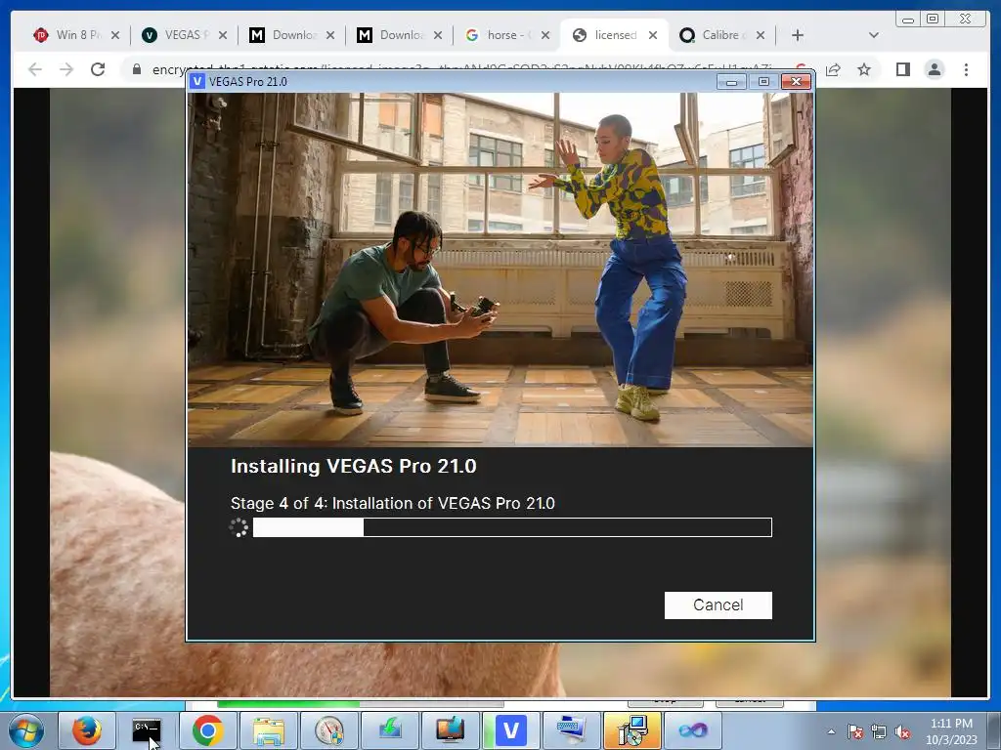Open the first Download browser tab
Screen dimensions: 1001x750
pos(292,35)
